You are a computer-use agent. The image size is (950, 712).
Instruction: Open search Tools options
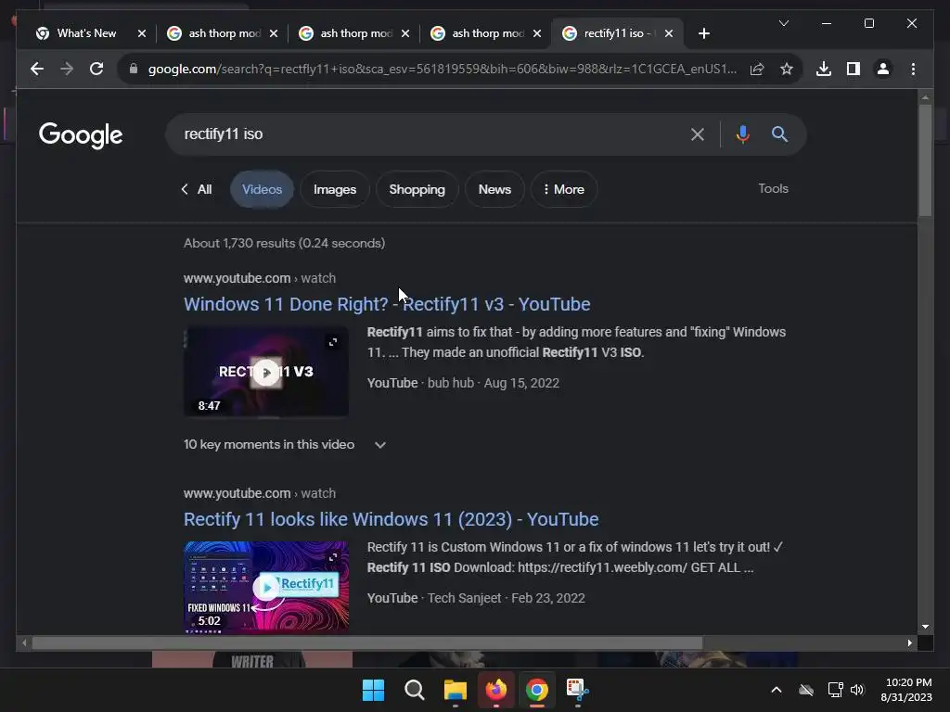tap(773, 188)
